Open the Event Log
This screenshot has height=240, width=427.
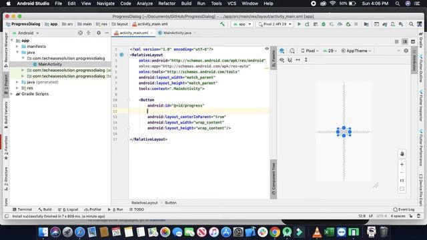coord(404,209)
